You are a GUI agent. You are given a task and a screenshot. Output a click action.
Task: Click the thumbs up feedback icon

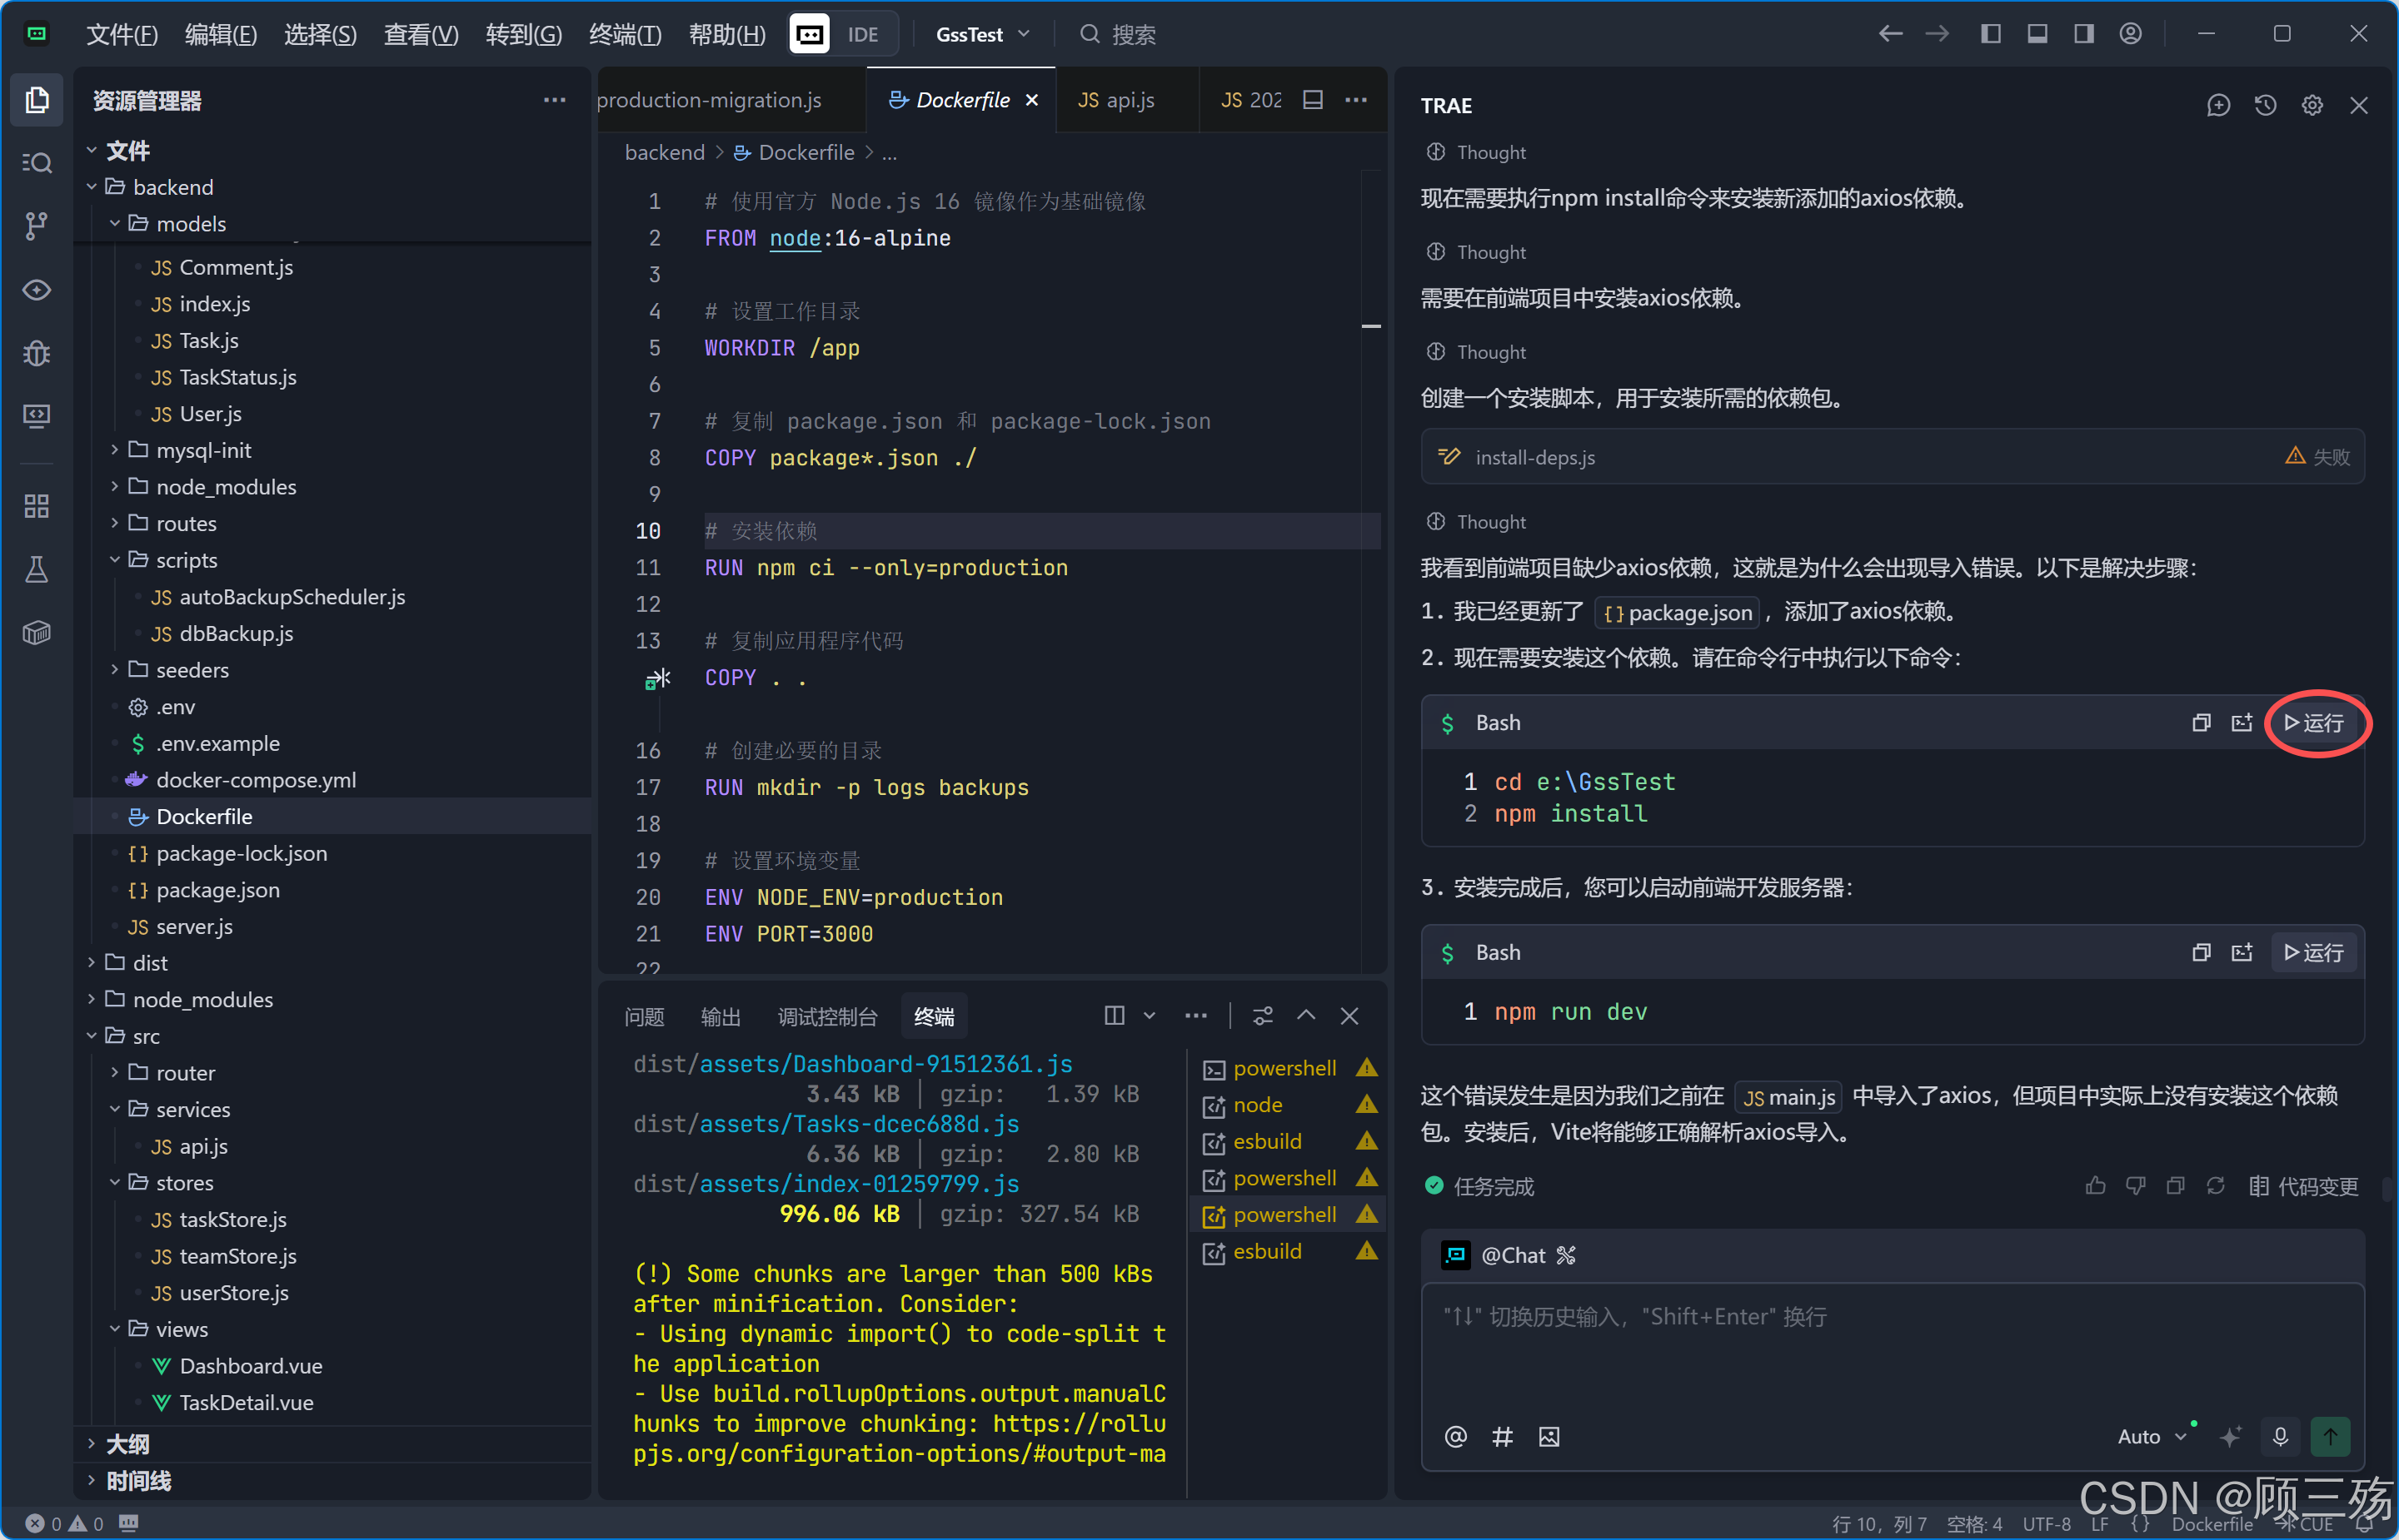2095,1186
